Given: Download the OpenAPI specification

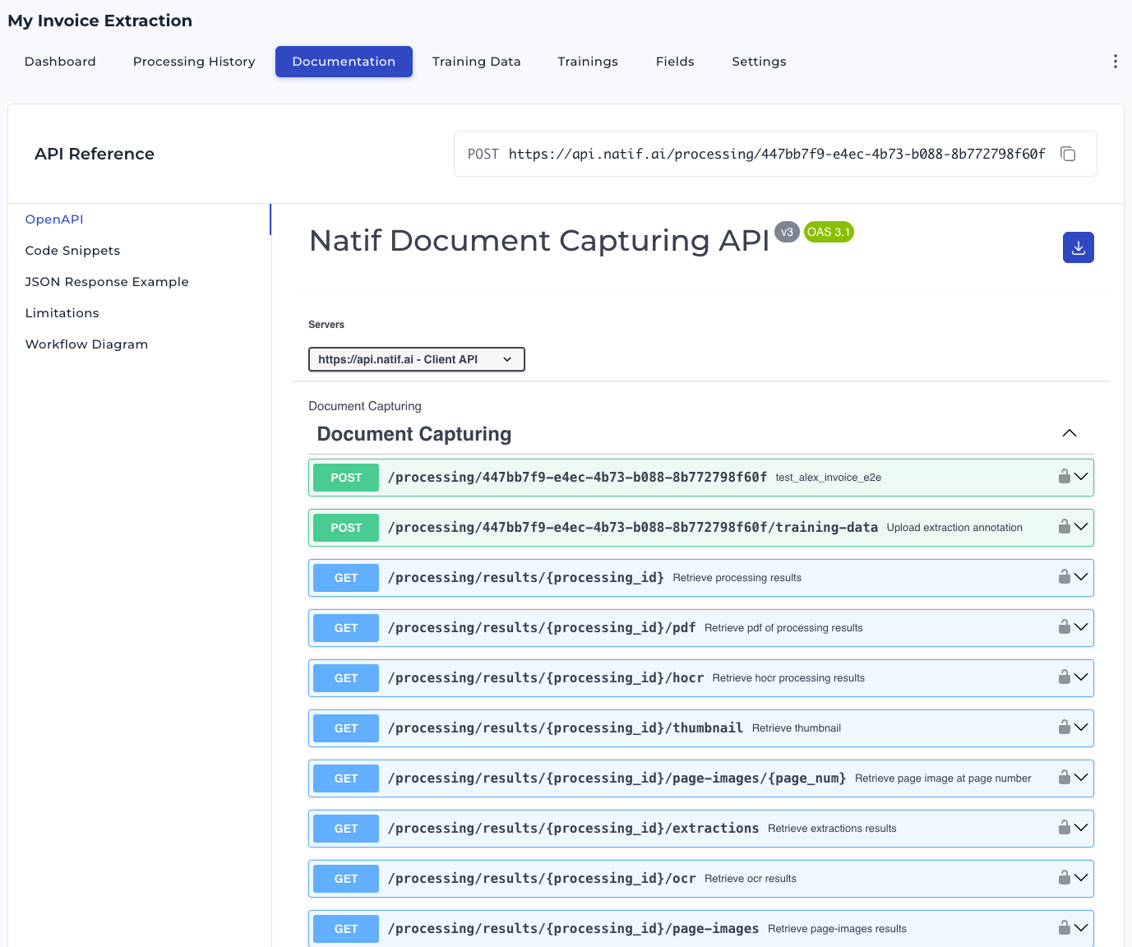Looking at the screenshot, I should coord(1079,247).
